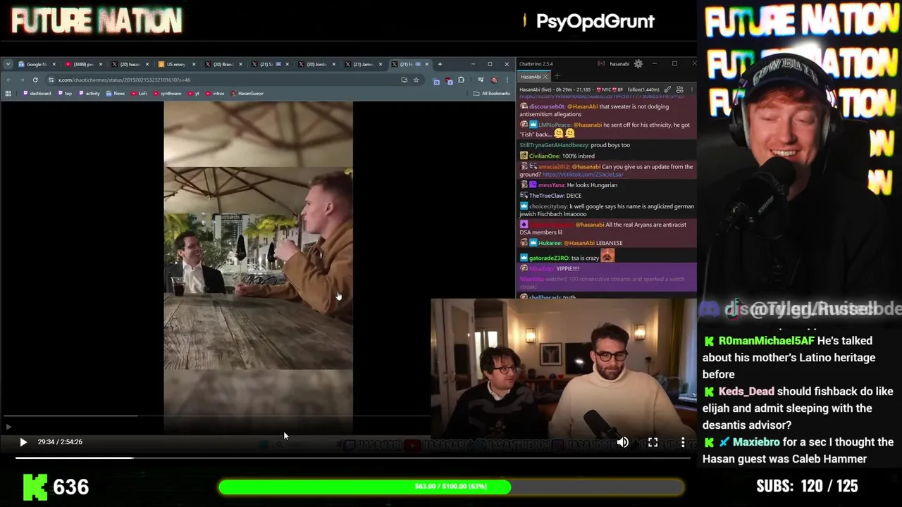Open the video player three-dot options menu

(x=683, y=442)
